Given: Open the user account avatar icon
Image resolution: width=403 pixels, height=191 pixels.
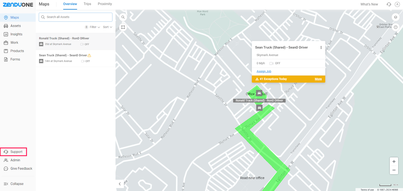Looking at the screenshot, I should click(x=397, y=4).
